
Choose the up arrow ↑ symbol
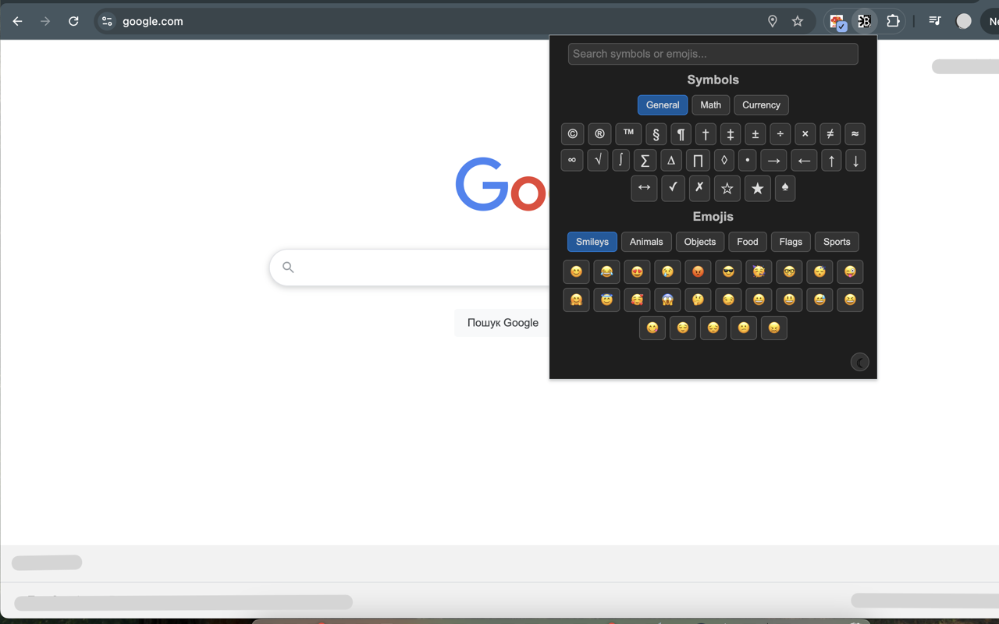(832, 161)
